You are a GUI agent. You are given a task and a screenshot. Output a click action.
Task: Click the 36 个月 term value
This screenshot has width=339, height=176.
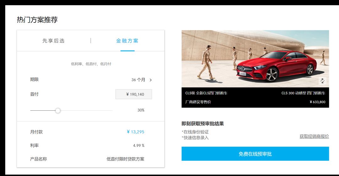[138, 80]
